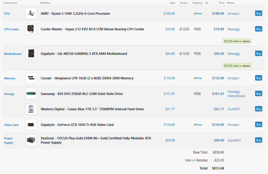Click the Ryzen 5 1600 processor thumbnail
The height and width of the screenshot is (174, 268).
(x=31, y=13)
